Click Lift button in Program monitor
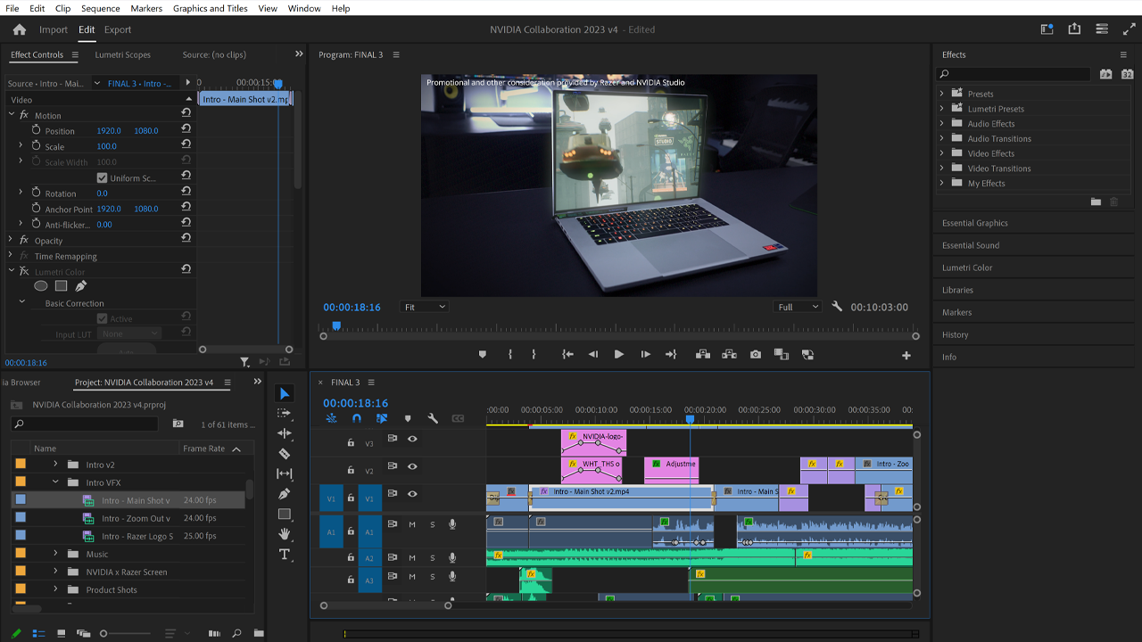The image size is (1142, 642). click(703, 354)
